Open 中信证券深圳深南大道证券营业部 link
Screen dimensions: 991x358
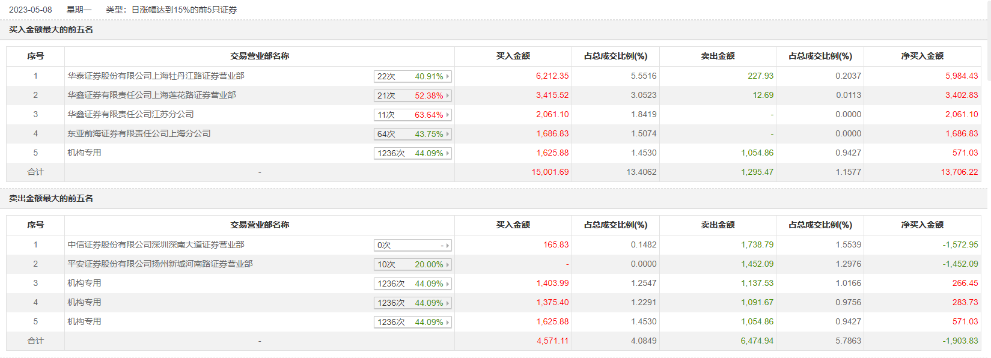coord(156,244)
